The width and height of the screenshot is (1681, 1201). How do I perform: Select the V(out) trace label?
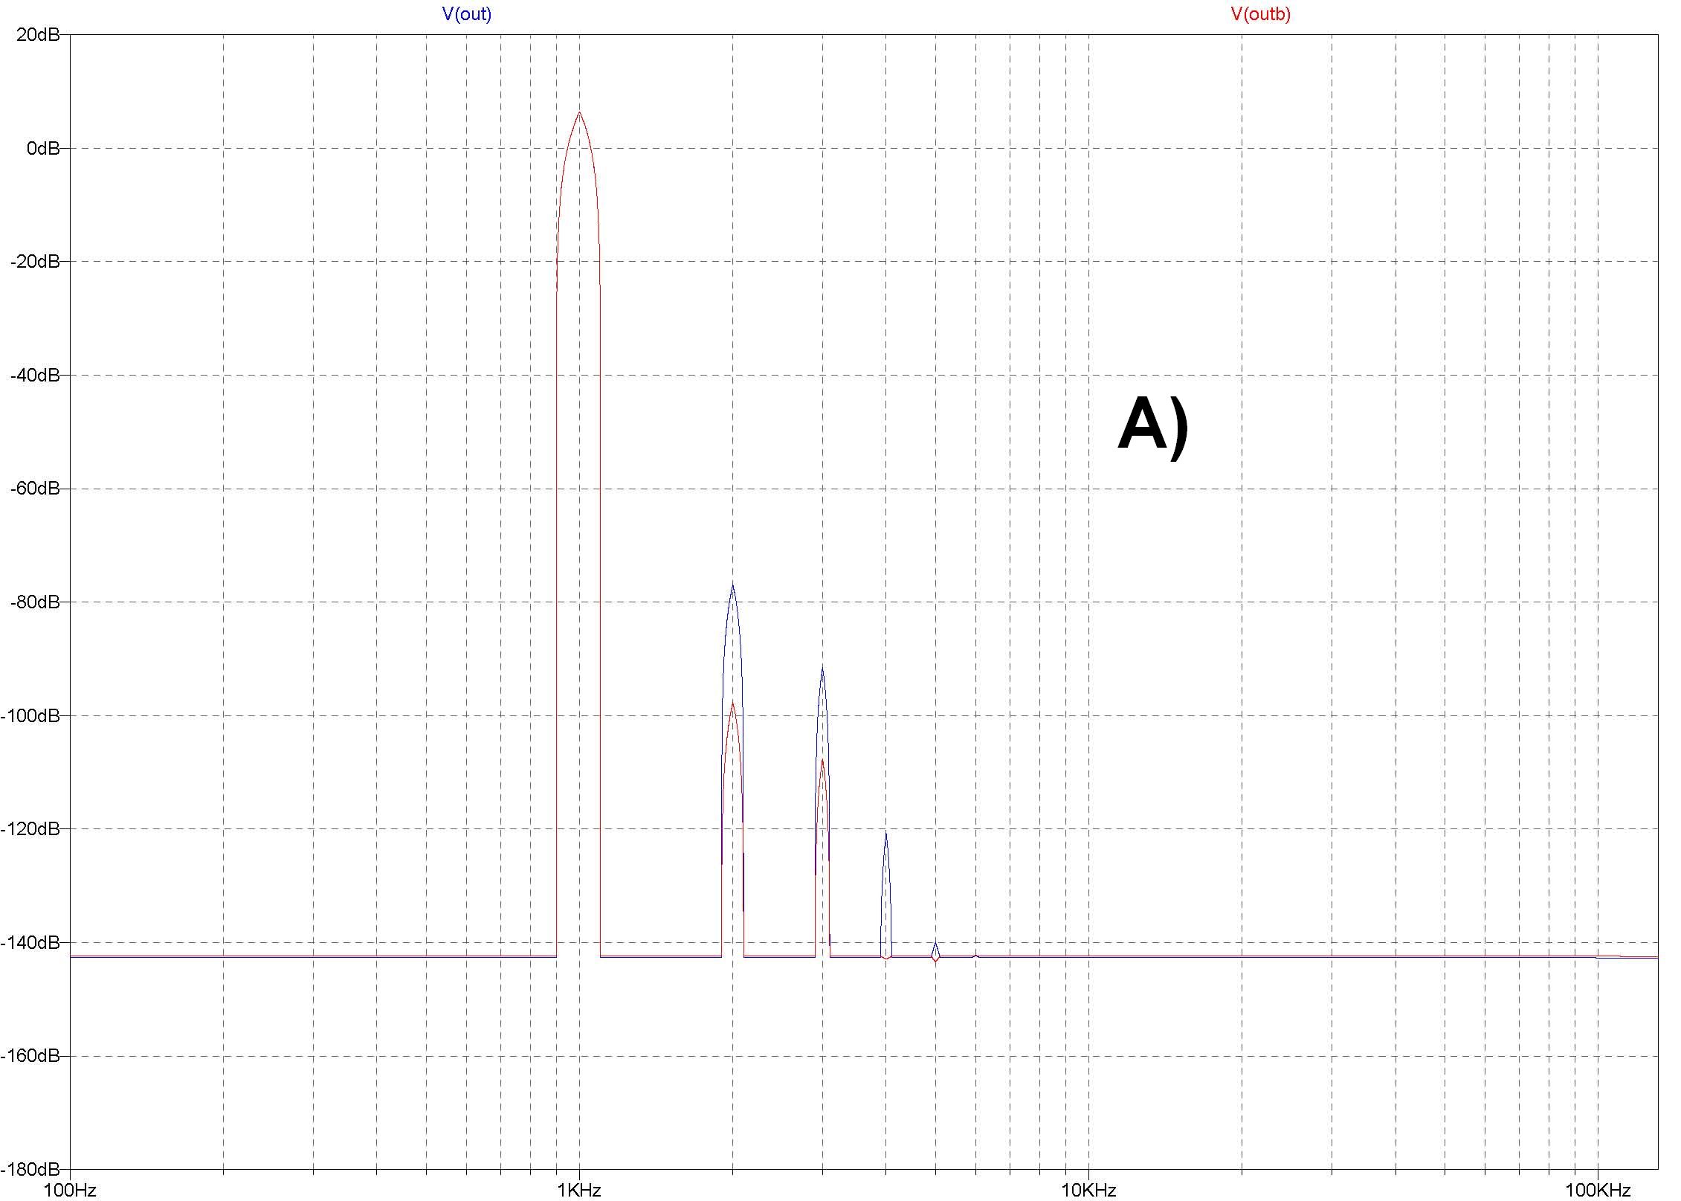(x=466, y=14)
